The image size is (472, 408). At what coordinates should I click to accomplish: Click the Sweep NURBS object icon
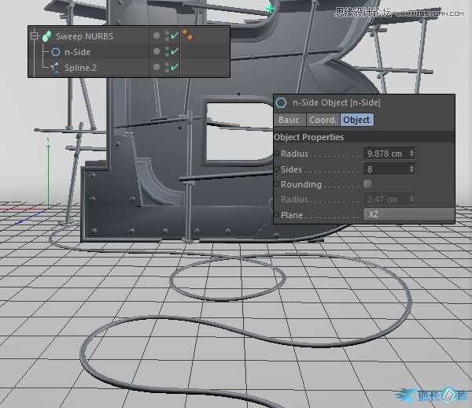[x=47, y=36]
